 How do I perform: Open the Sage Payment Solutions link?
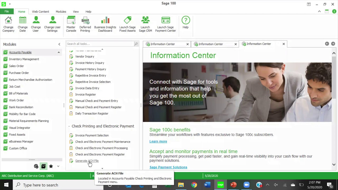click(x=168, y=167)
